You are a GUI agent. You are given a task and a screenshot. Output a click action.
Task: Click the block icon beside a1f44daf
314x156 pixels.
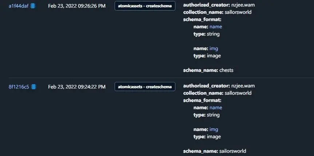click(33, 6)
